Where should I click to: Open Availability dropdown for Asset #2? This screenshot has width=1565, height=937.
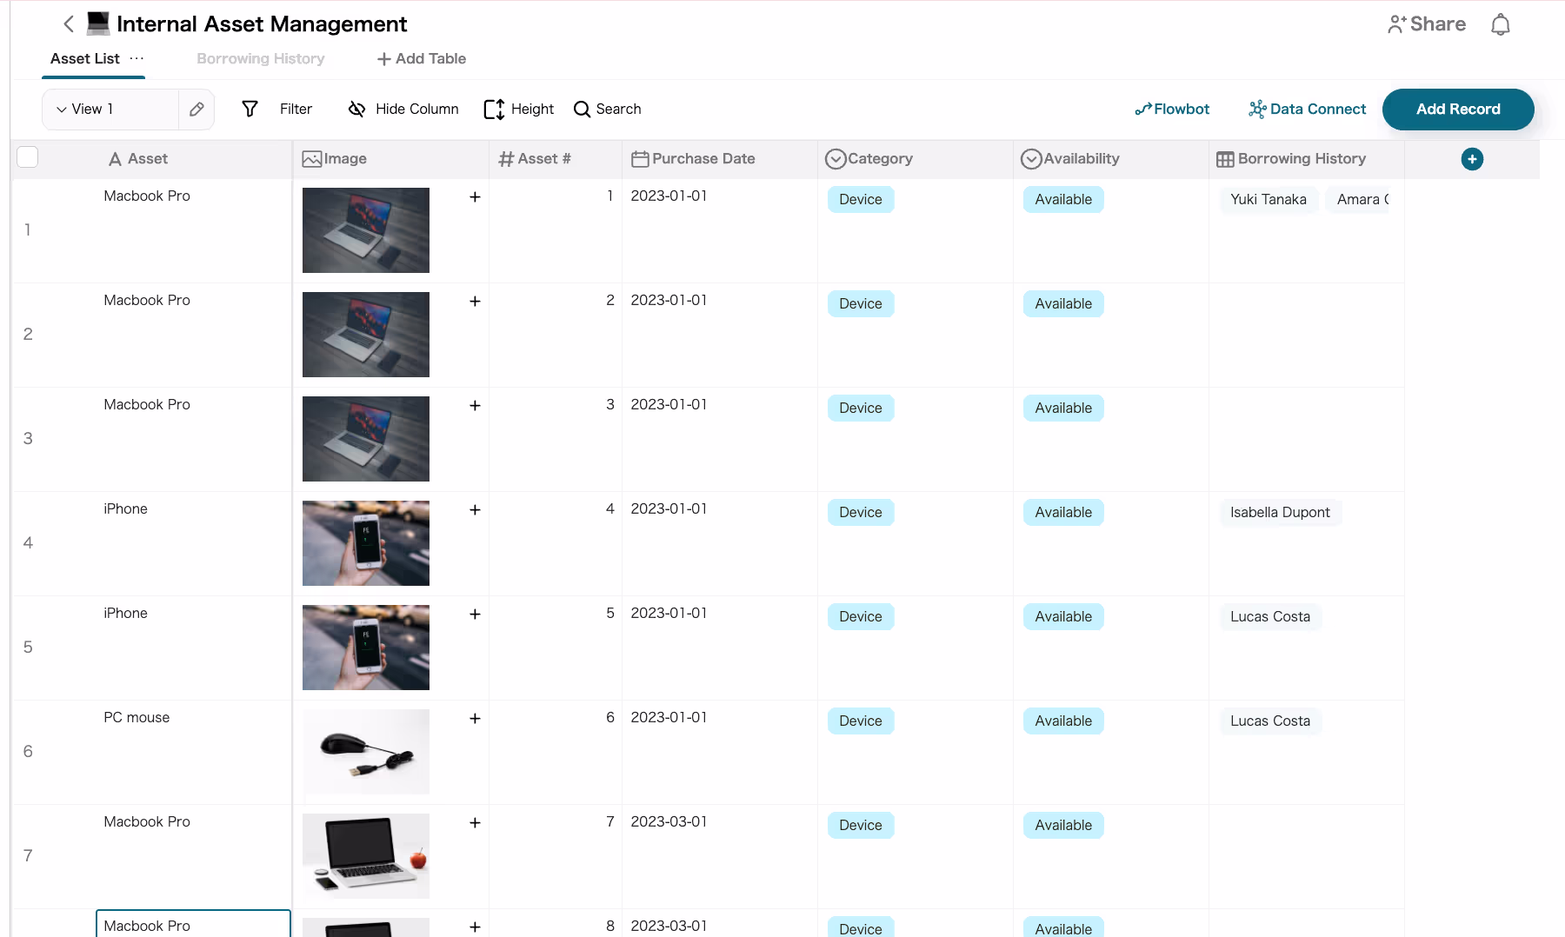point(1063,303)
